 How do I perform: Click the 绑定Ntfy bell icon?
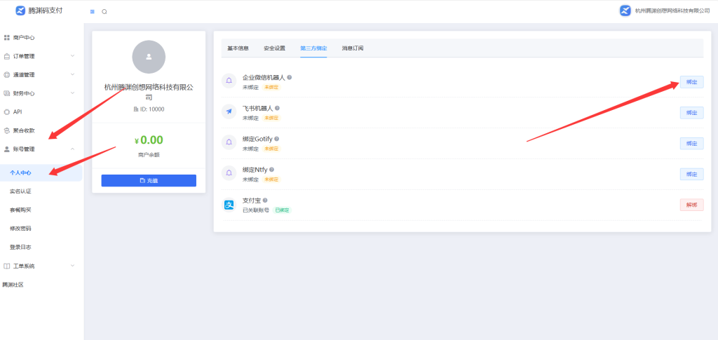[229, 173]
